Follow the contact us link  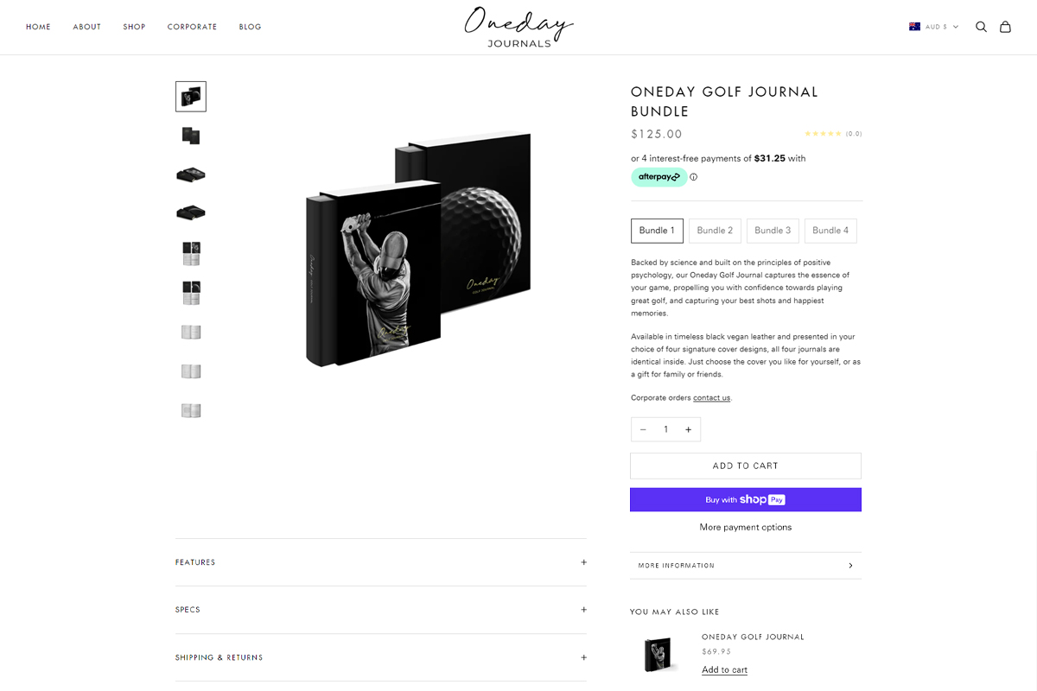[712, 397]
